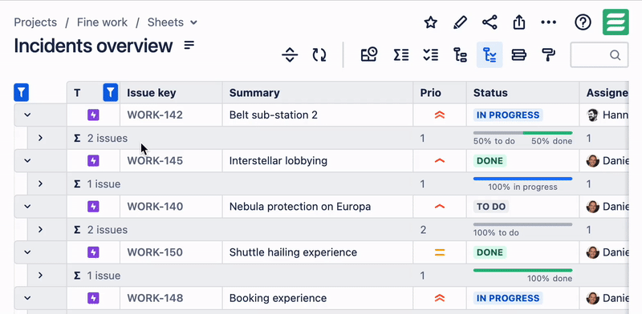The height and width of the screenshot is (314, 642).
Task: Expand the 1 issue group under WORK-150
Action: [x=40, y=276]
